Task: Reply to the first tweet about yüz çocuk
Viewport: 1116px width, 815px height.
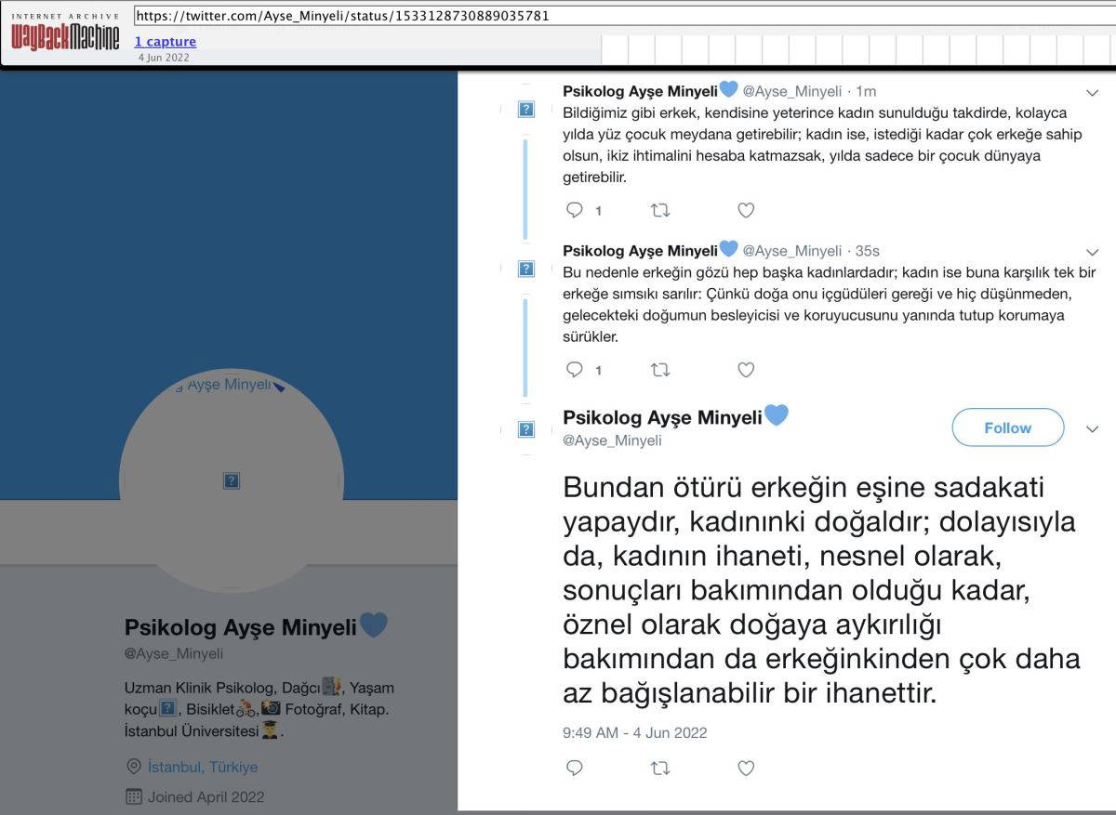Action: [x=575, y=210]
